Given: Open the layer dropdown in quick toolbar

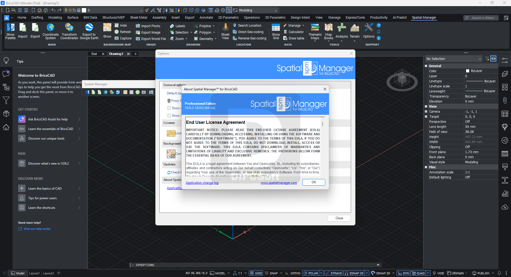Looking at the screenshot, I should (141, 10).
